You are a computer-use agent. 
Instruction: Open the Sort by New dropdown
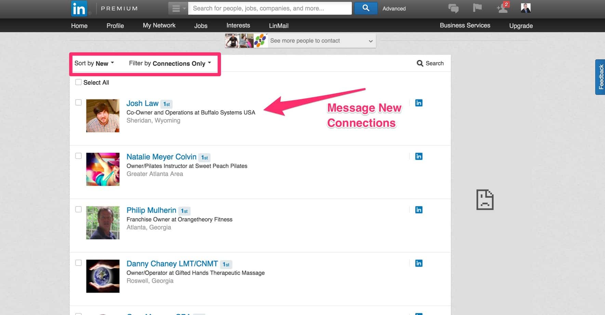[94, 63]
